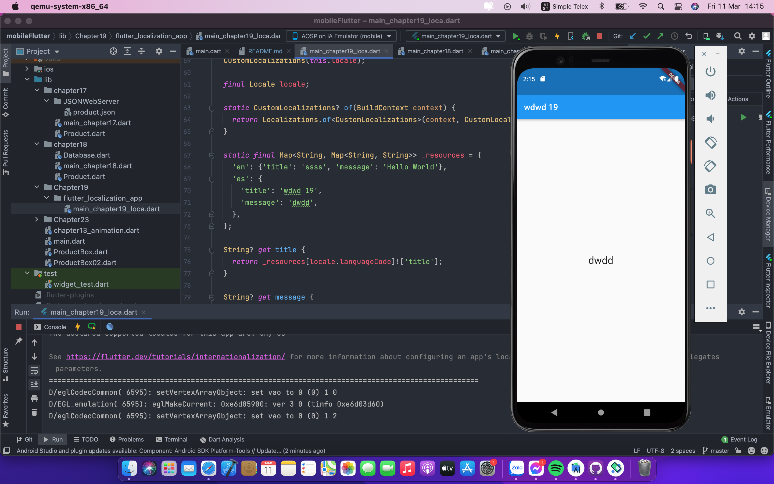Viewport: 774px width, 484px height.
Task: Emulator sidebar back triangle button
Action: pos(710,237)
